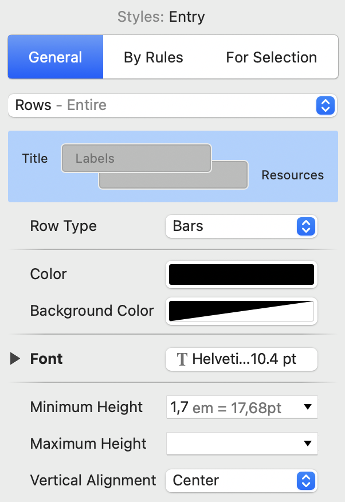345x502 pixels.
Task: Click the chevron icon on Vertical Alignment
Action: 305,481
